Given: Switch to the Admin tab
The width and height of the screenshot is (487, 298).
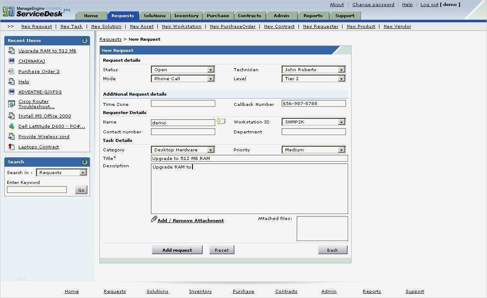Looking at the screenshot, I should click(281, 15).
